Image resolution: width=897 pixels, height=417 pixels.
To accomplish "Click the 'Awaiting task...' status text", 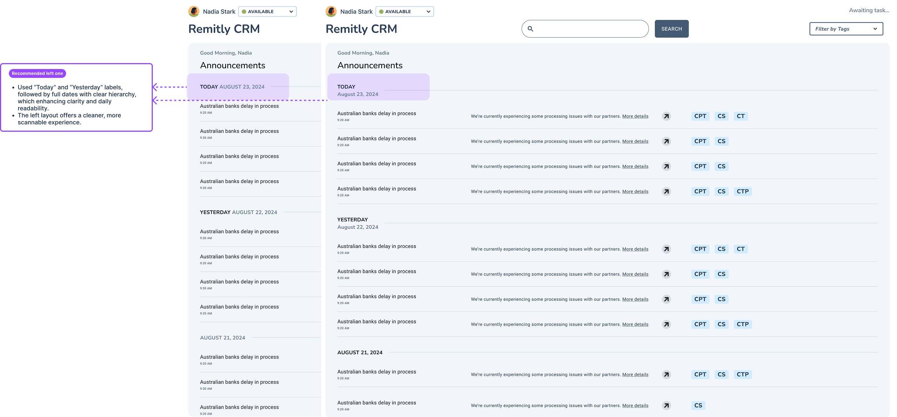I will click(x=869, y=10).
